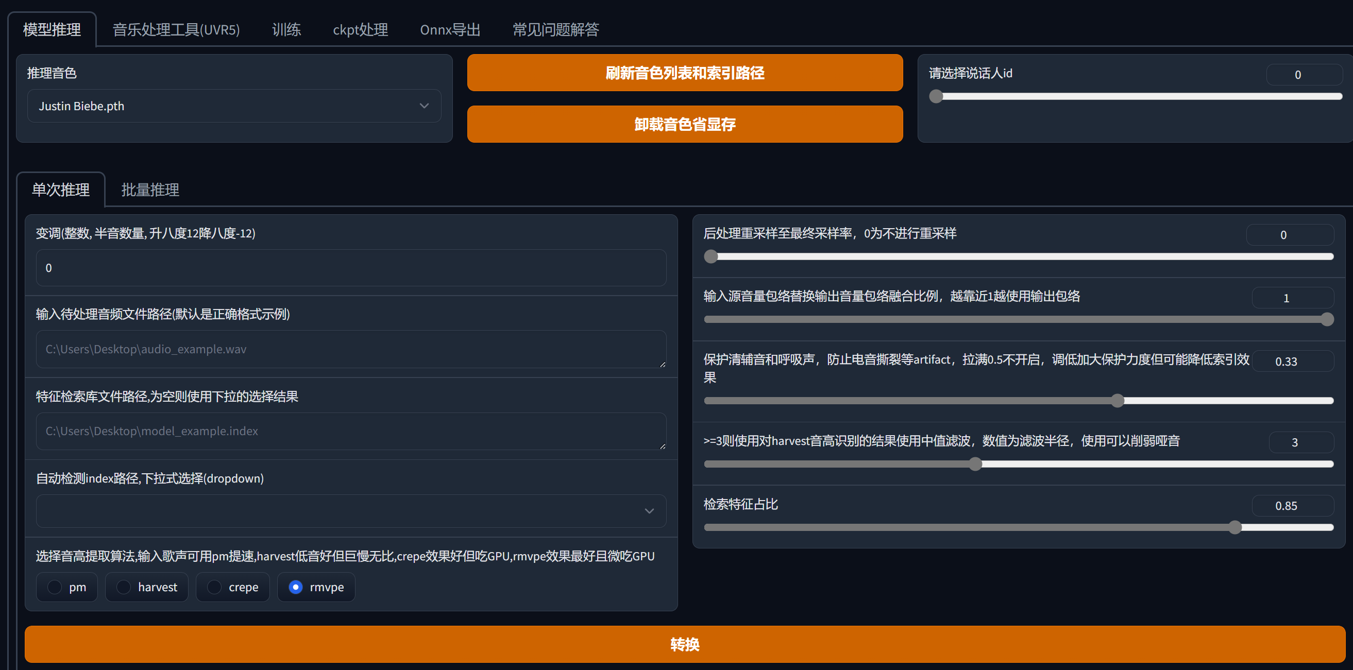Screen dimensions: 1353x670
Task: Click the audio file path input field
Action: coord(351,349)
